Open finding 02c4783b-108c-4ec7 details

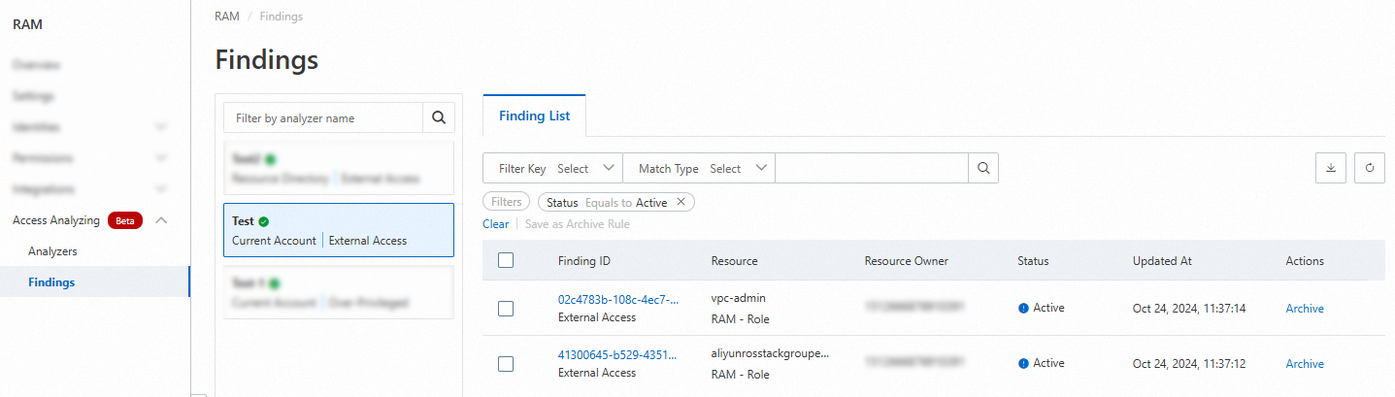pyautogui.click(x=618, y=299)
